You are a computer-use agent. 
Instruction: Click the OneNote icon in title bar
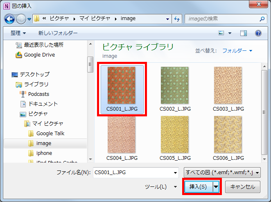(x=7, y=6)
